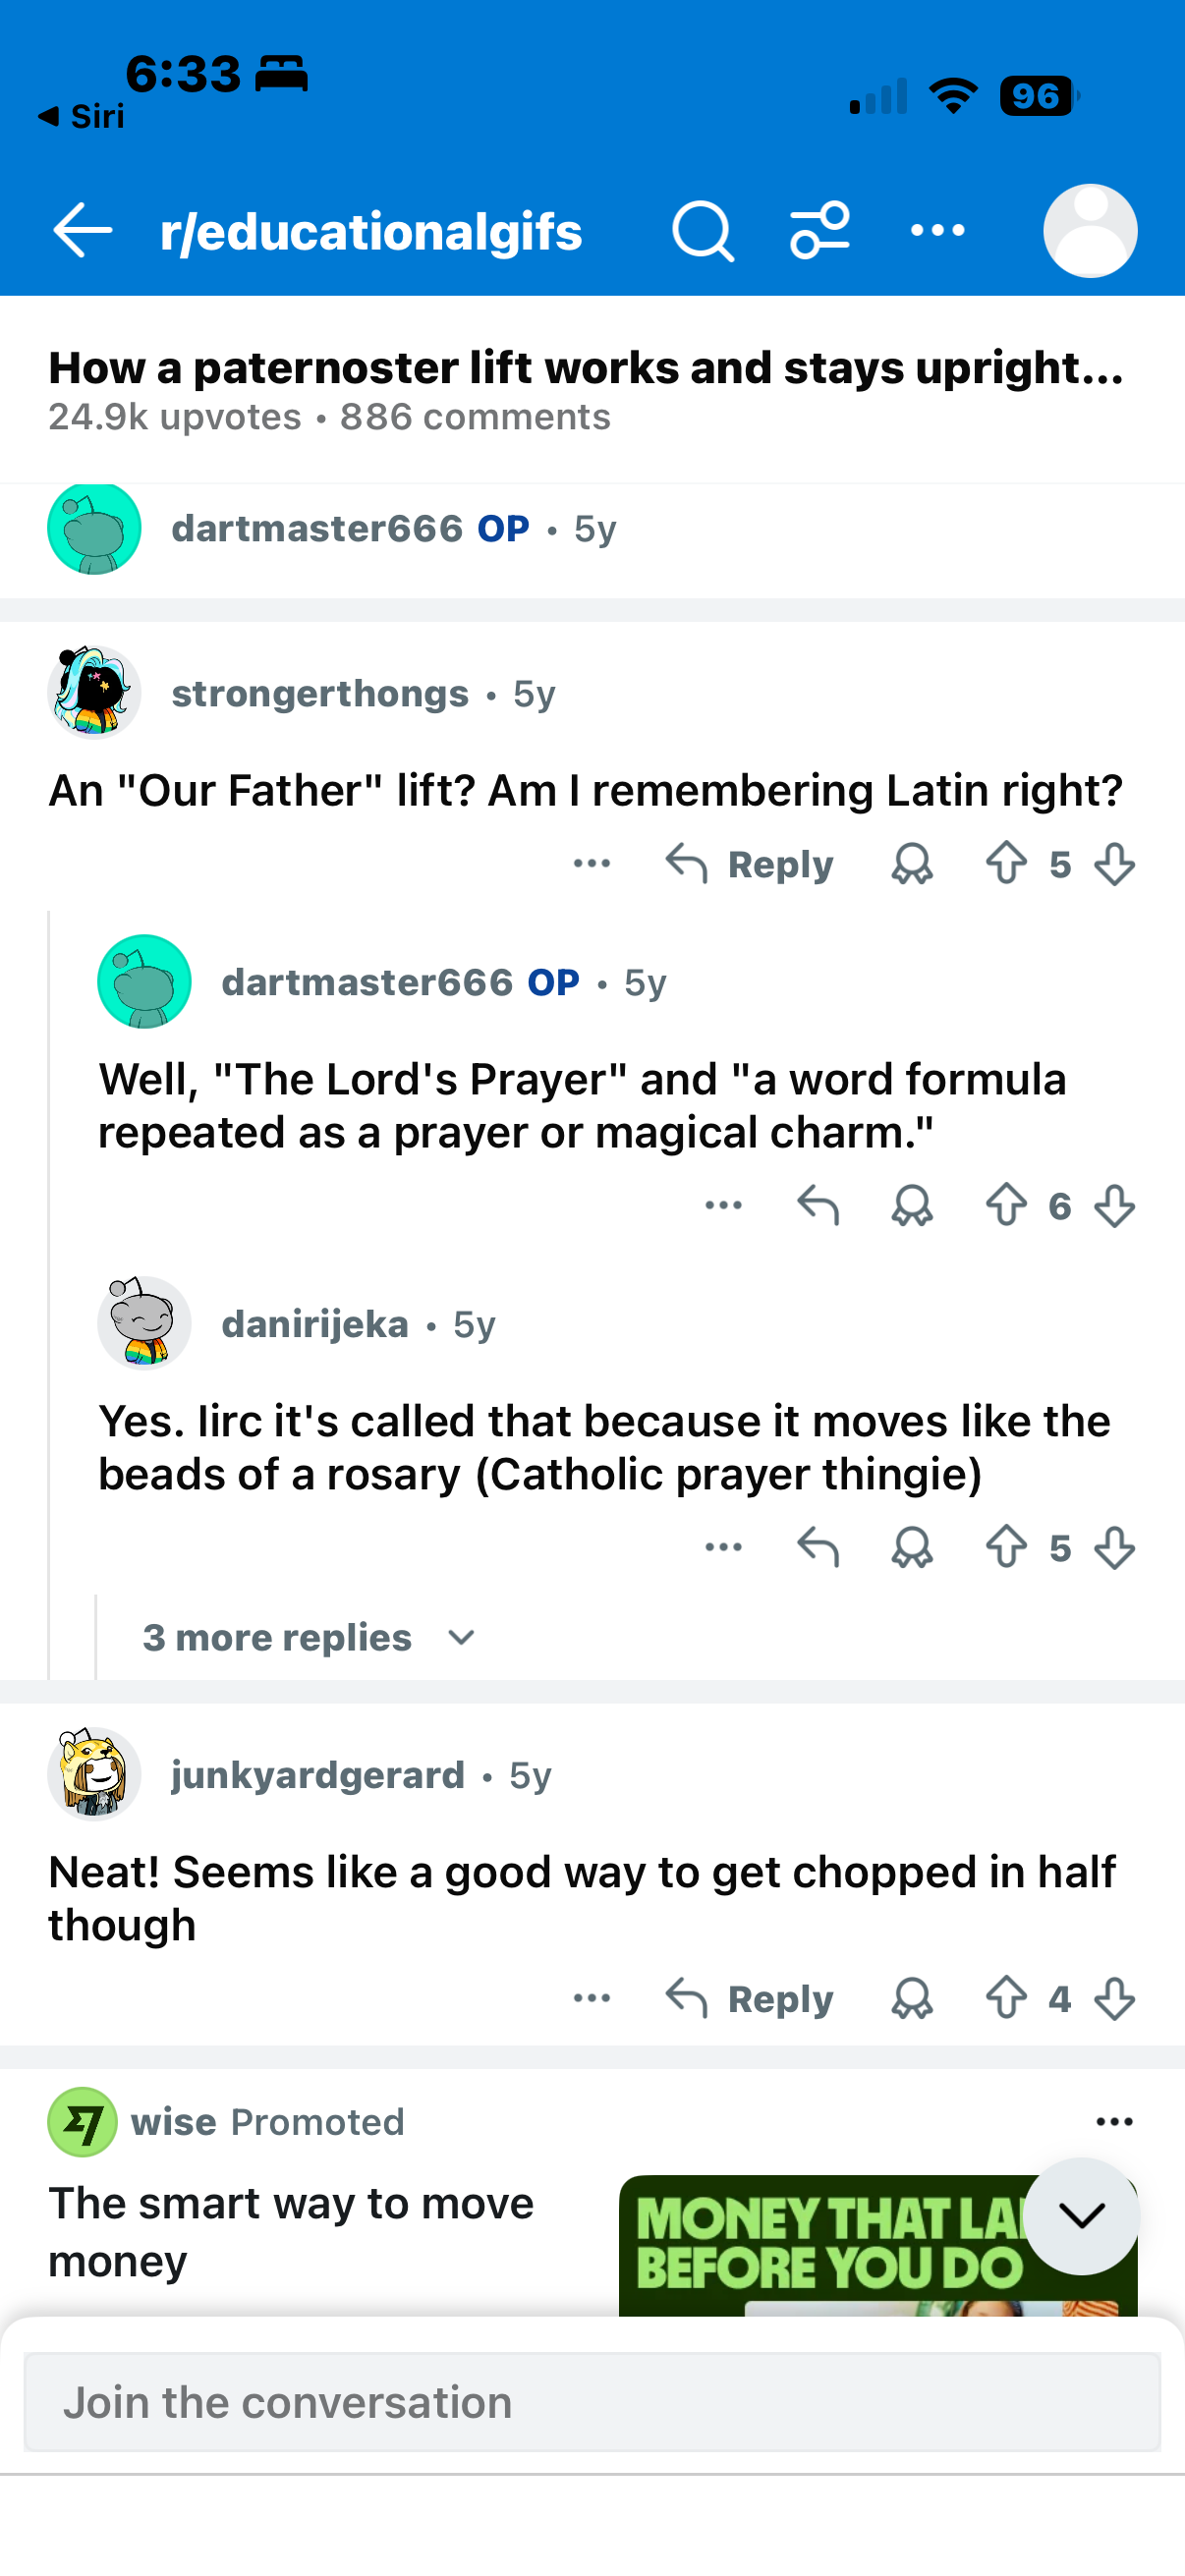The image size is (1185, 2576).
Task: Open the wise advertiser logo
Action: pos(82,2121)
